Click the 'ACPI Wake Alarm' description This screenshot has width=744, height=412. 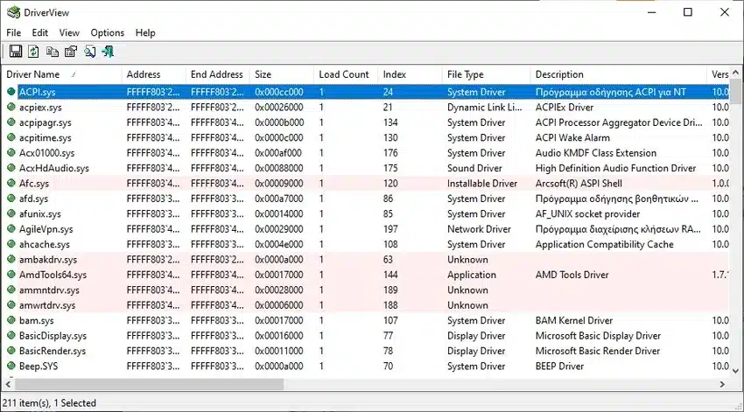point(572,137)
